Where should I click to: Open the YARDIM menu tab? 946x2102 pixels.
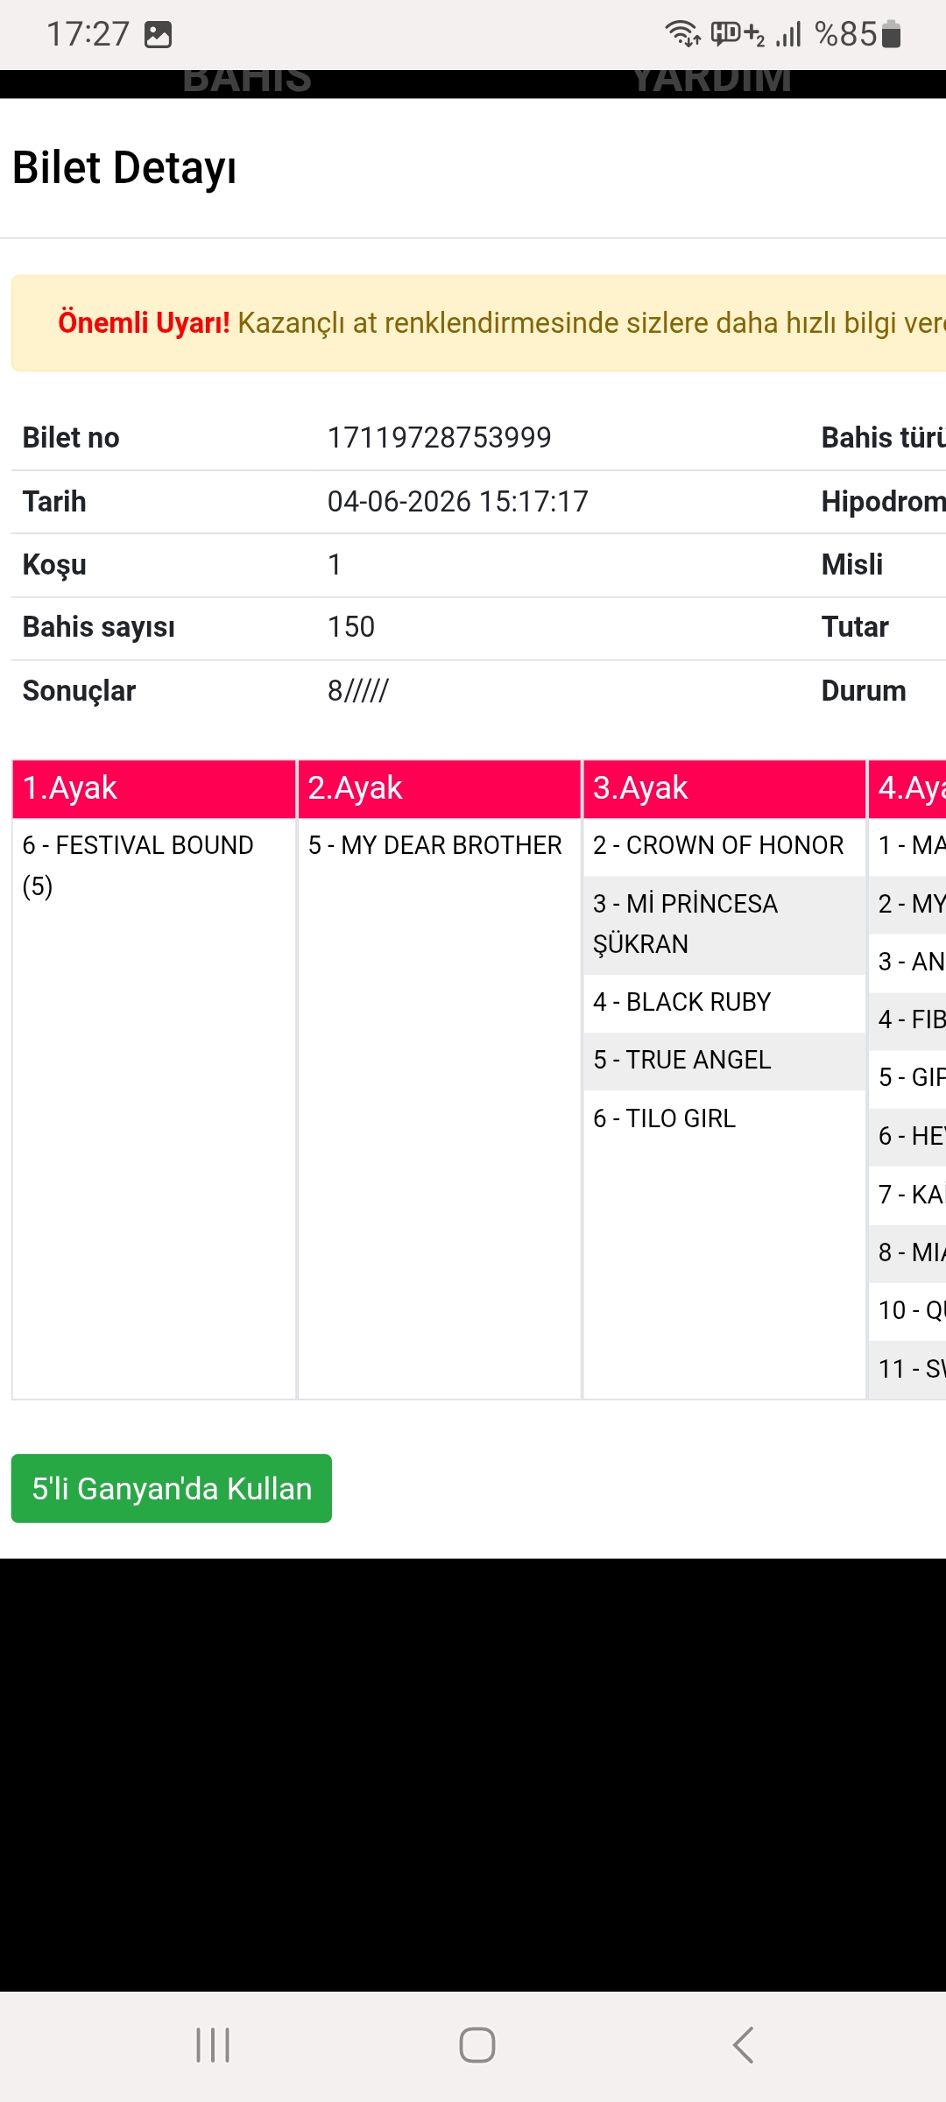(x=711, y=82)
